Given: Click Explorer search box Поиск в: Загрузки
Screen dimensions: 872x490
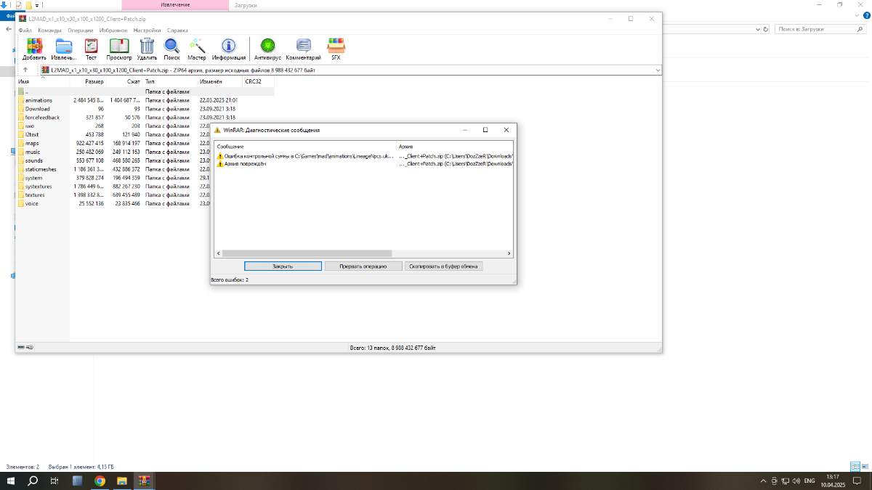Looking at the screenshot, I should tap(820, 29).
